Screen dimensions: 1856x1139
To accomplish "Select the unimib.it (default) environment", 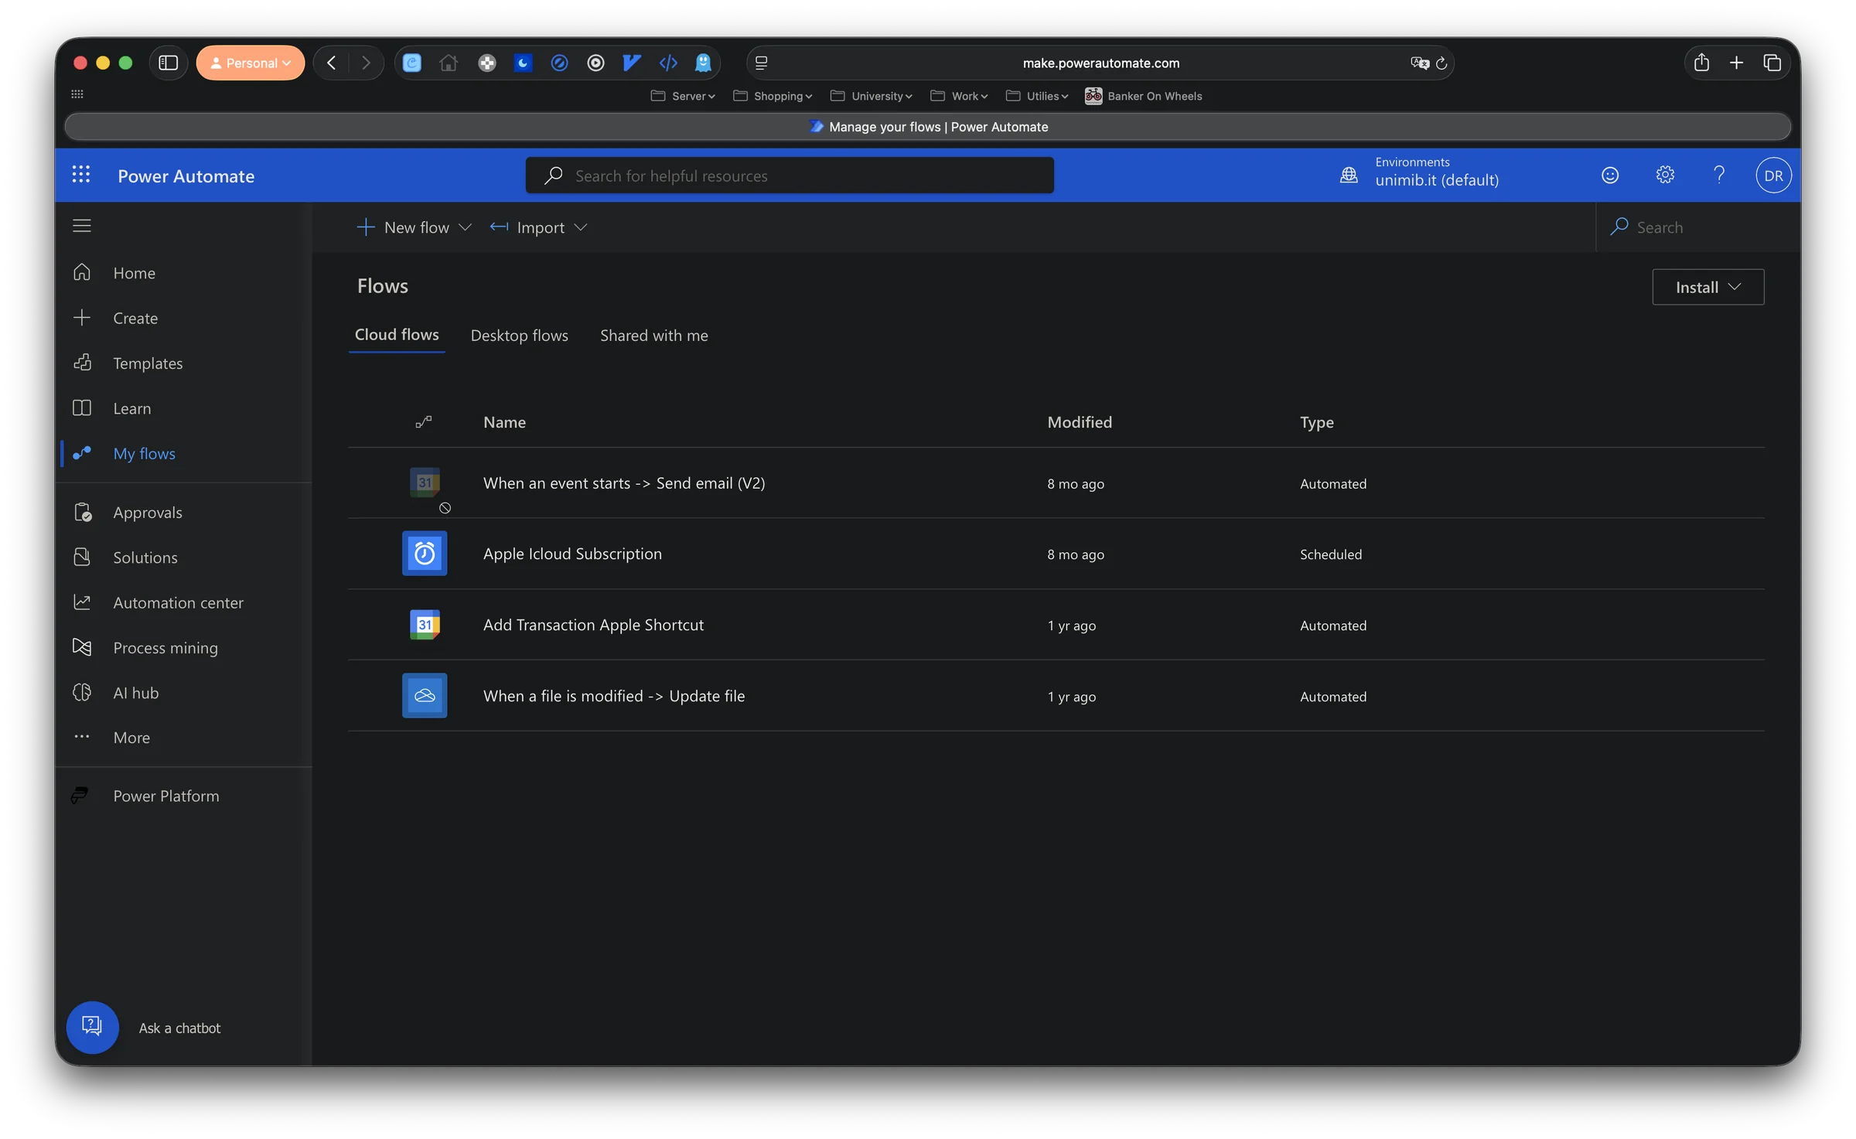I will 1436,180.
